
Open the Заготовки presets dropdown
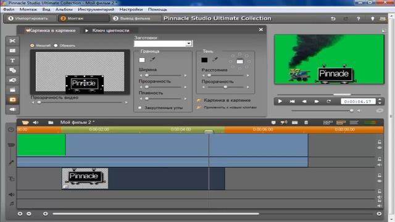[x=189, y=44]
